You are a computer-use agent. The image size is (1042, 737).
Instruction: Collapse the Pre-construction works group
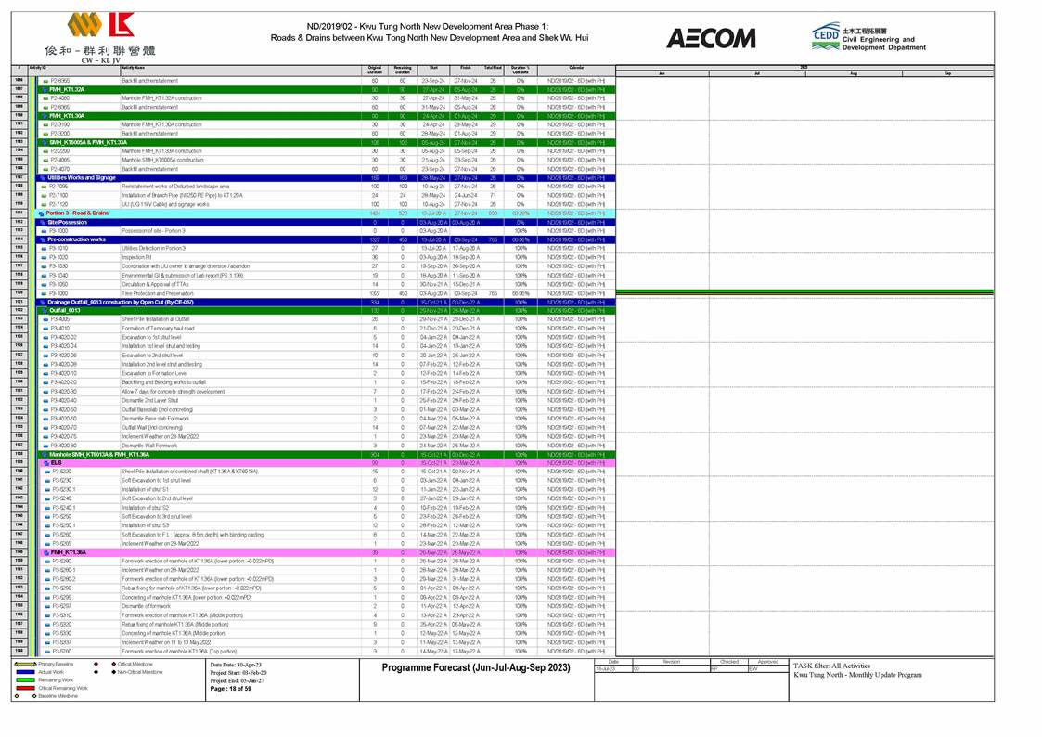tap(42, 239)
